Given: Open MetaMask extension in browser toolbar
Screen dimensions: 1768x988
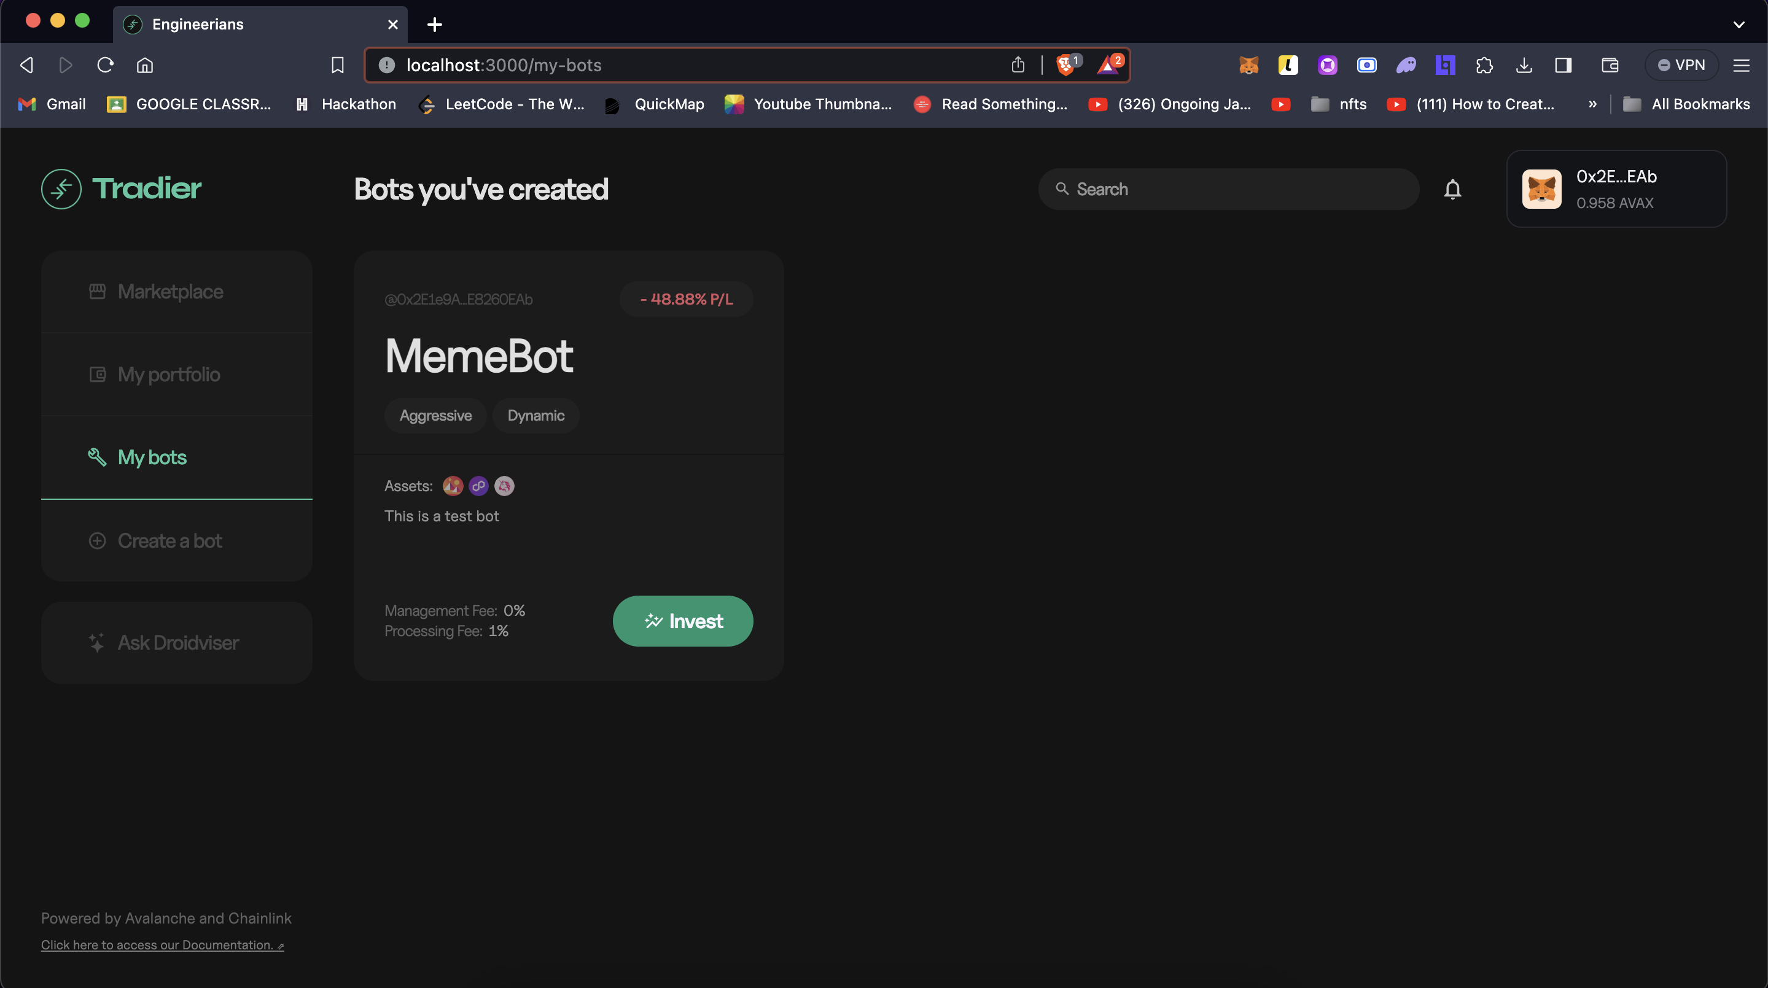Looking at the screenshot, I should click(1248, 65).
